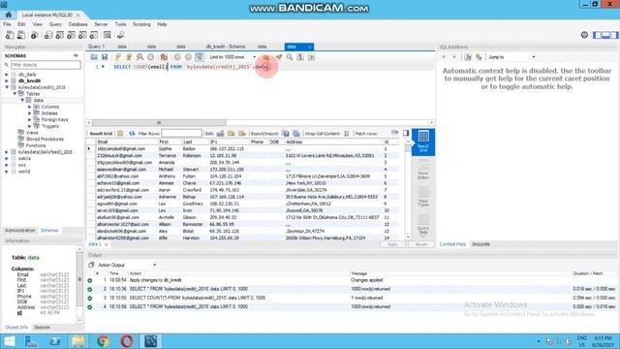This screenshot has width=620, height=349.
Task: Toggle Wrap Cell Content in result grid
Action: tap(347, 134)
